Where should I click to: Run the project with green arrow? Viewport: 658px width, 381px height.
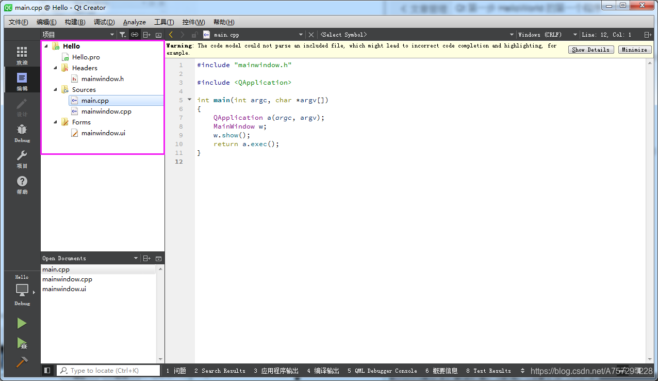click(22, 323)
